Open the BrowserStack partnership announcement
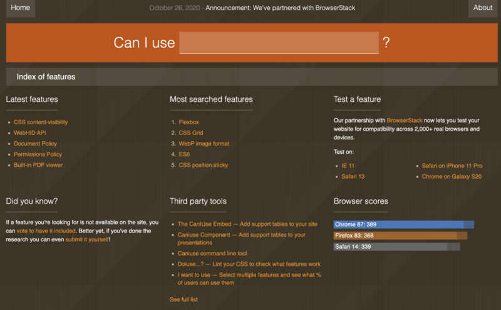Viewport: 501px width, 310px height. coord(280,8)
